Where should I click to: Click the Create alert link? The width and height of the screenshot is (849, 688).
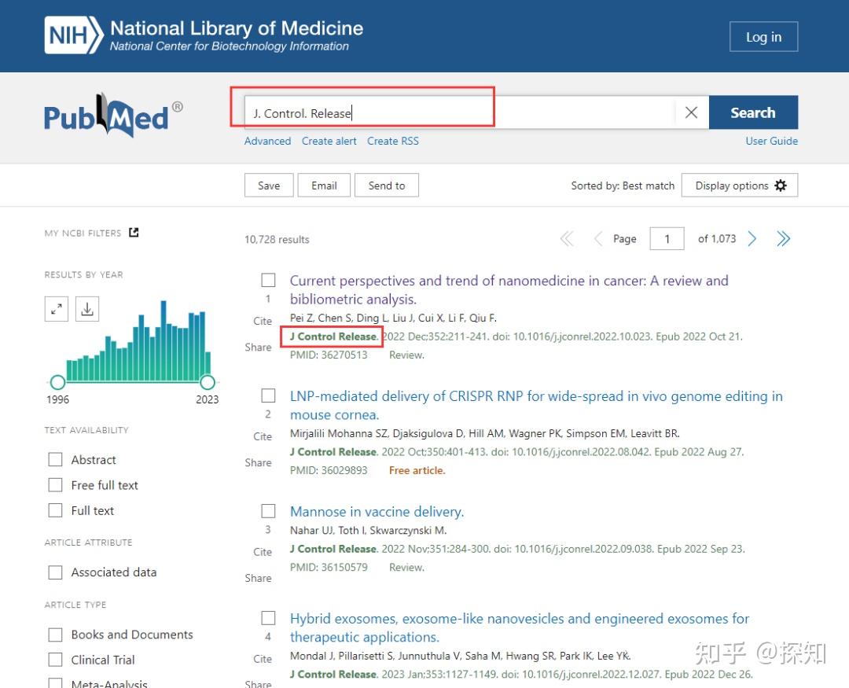329,141
